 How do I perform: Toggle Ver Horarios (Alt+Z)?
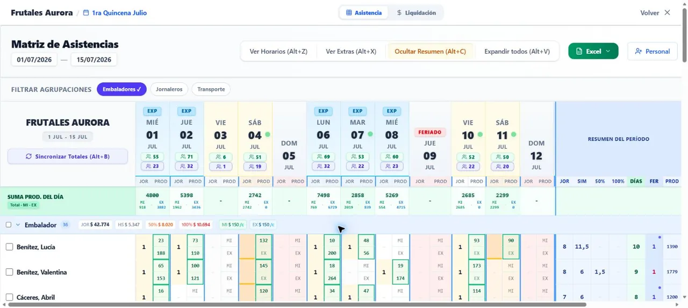[x=278, y=52]
